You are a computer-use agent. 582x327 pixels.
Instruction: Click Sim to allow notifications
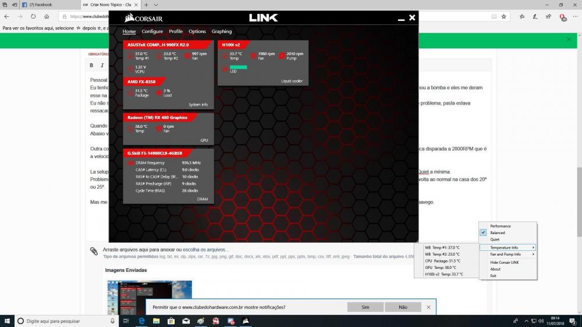tap(365, 307)
